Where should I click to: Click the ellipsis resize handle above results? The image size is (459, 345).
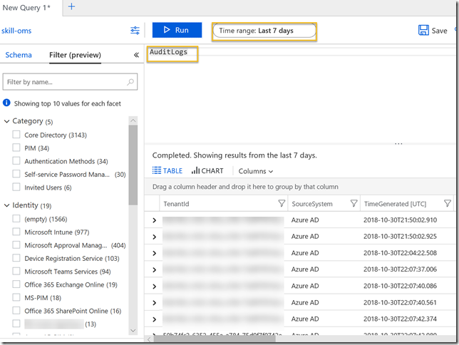coord(398,143)
